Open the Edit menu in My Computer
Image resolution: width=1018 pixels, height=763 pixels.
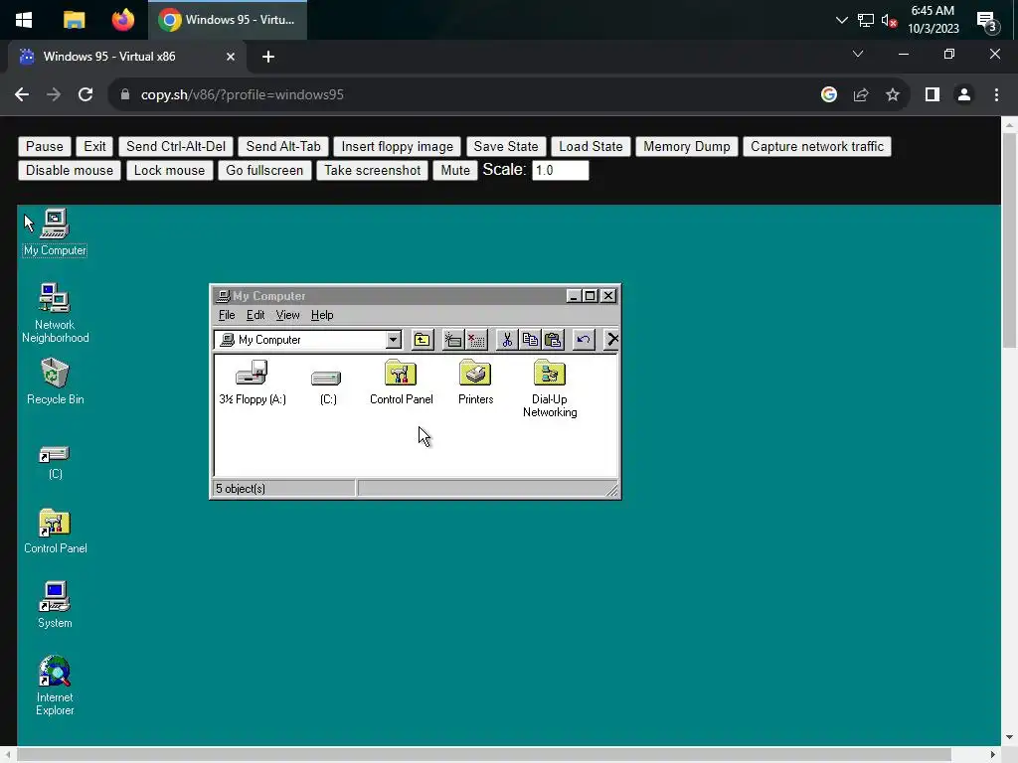click(x=255, y=315)
